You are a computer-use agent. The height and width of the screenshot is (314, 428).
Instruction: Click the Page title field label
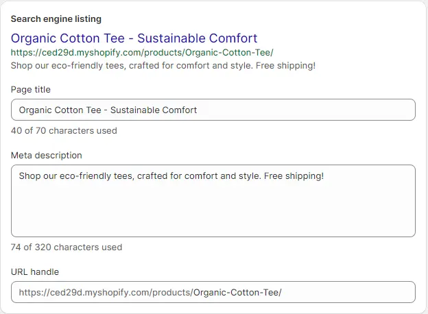(x=31, y=90)
